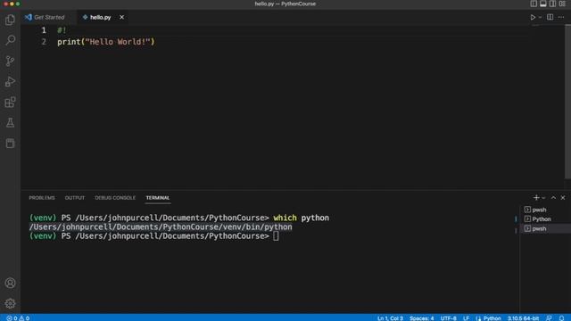The height and width of the screenshot is (321, 571).
Task: Open errors and warnings status indicator
Action: click(18, 318)
